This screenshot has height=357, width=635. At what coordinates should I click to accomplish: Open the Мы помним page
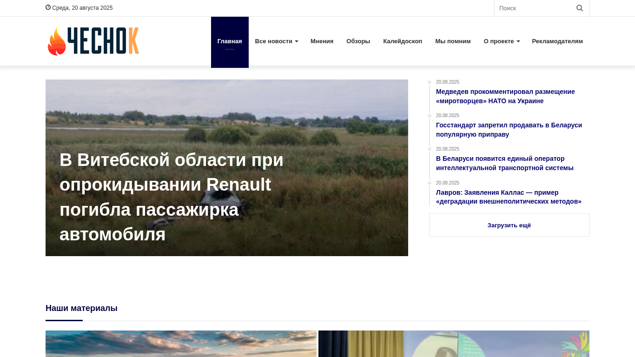[453, 41]
